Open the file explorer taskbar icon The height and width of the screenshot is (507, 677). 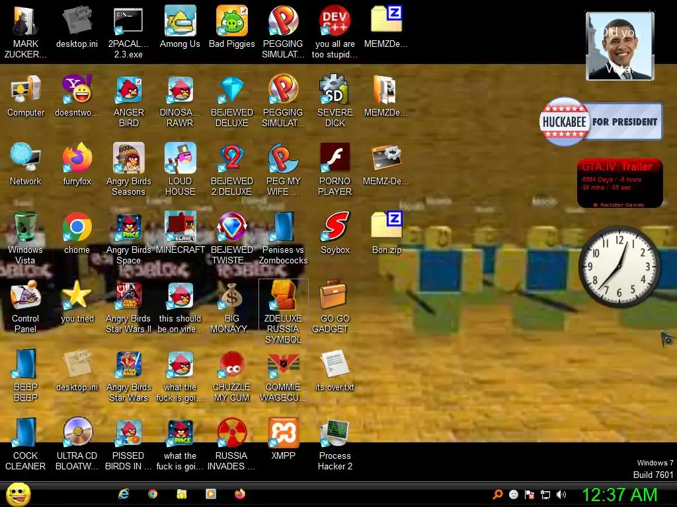pyautogui.click(x=181, y=494)
